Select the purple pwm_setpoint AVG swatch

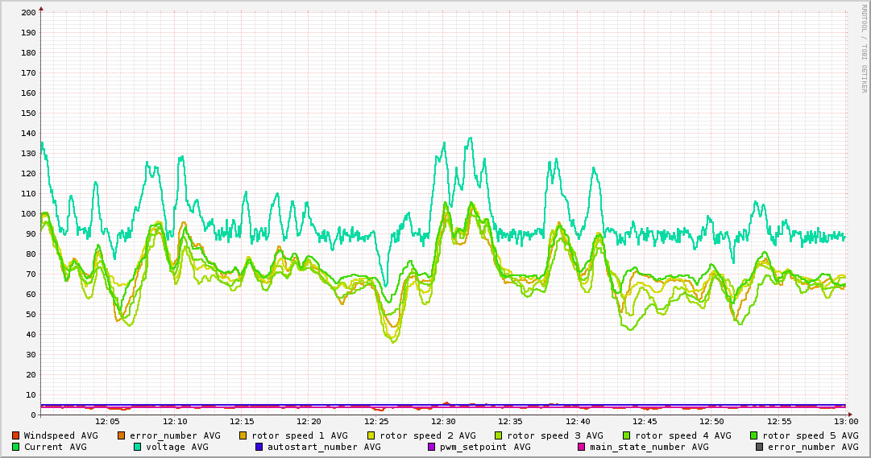click(431, 447)
